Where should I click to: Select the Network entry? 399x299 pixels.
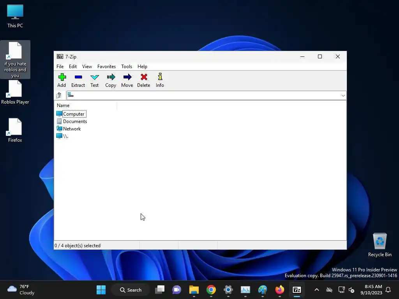pyautogui.click(x=69, y=128)
